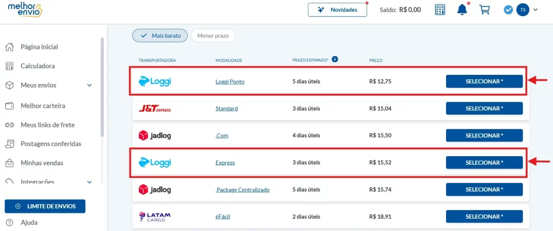Click the LIMITE DE ENVIOS button
This screenshot has height=231, width=553.
45,206
